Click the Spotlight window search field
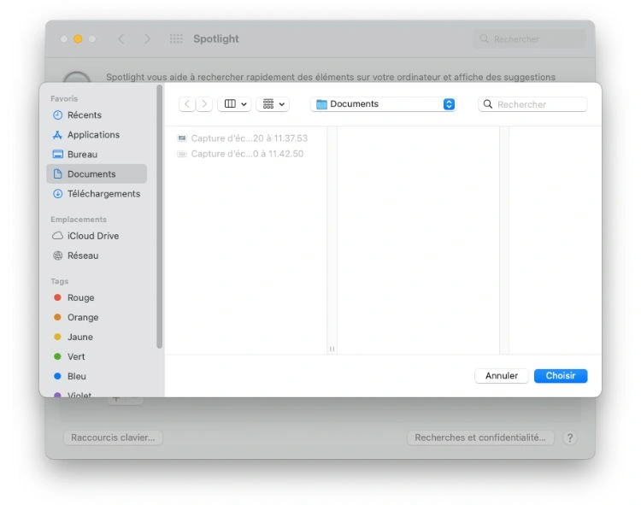641x505 pixels. [x=529, y=38]
